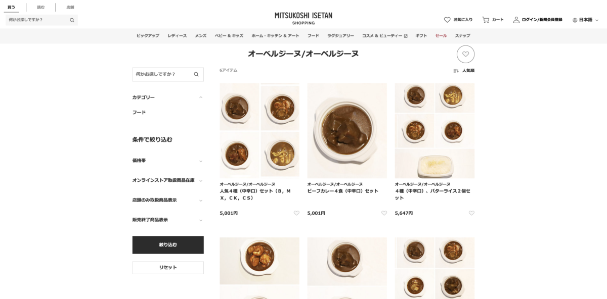Switch to the 読む tab
This screenshot has height=299, width=607.
point(40,7)
